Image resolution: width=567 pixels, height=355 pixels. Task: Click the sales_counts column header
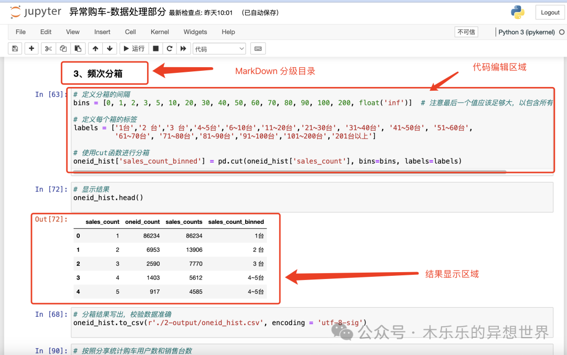[184, 222]
